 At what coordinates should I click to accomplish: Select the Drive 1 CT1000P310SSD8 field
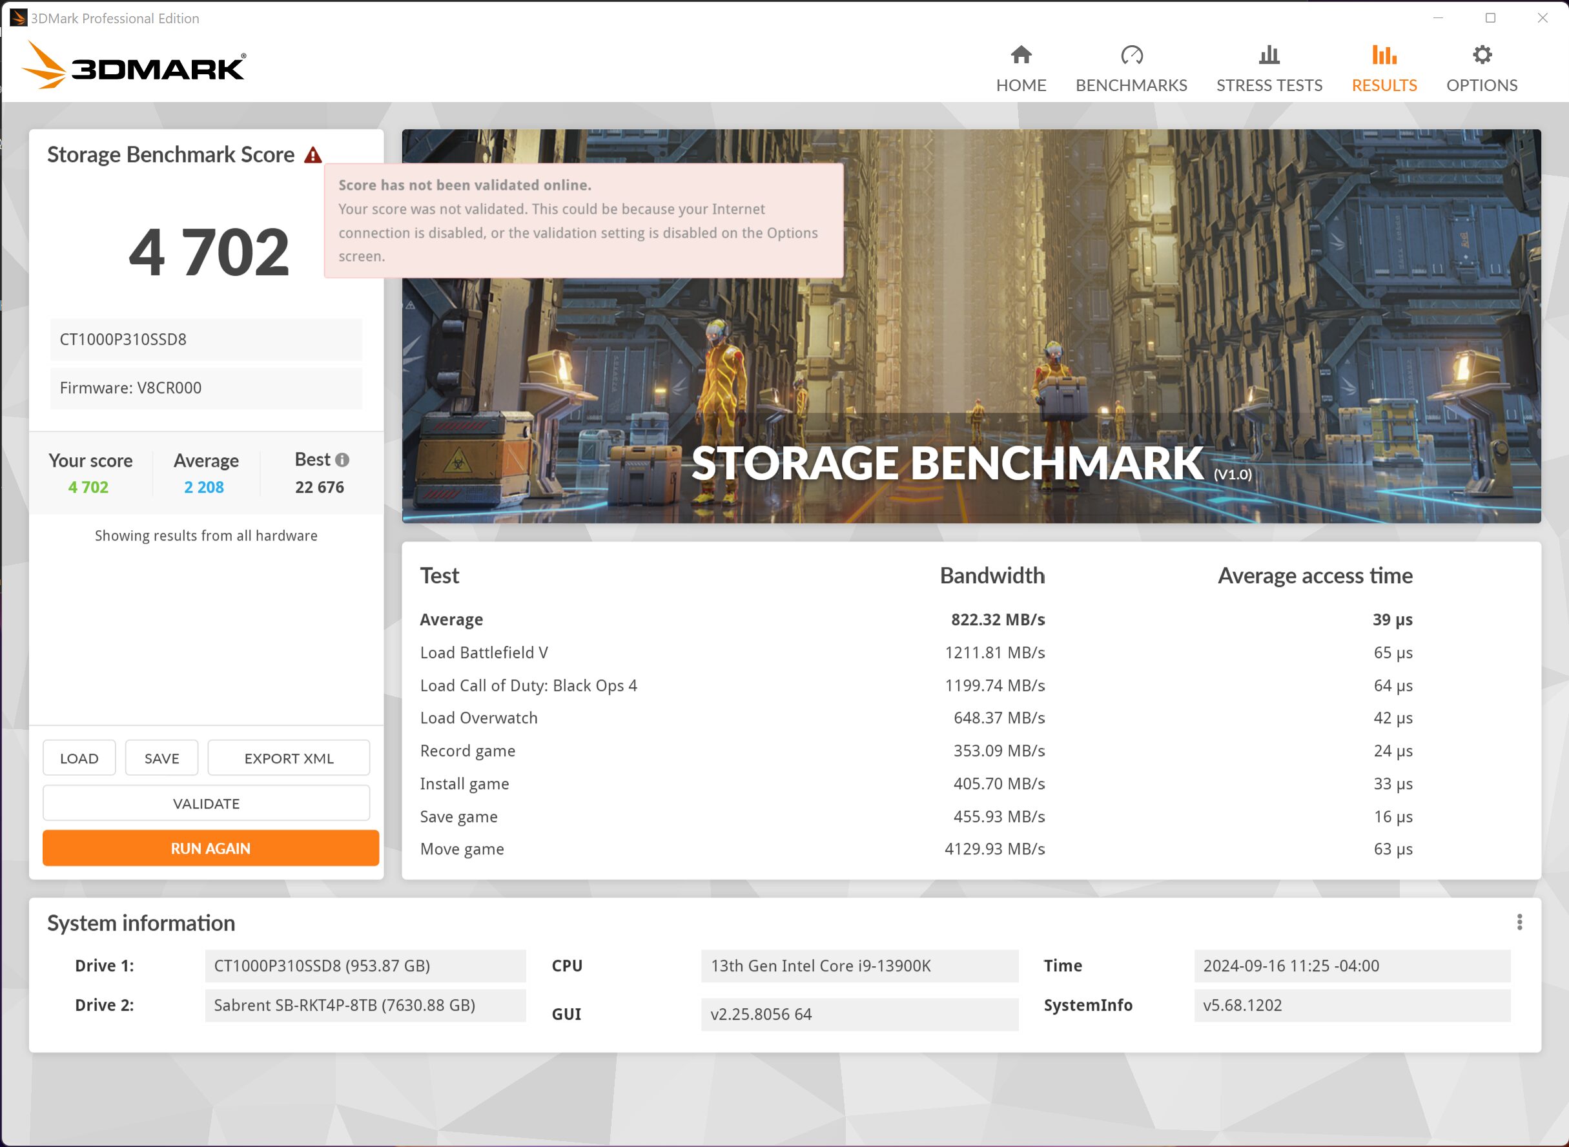click(365, 966)
